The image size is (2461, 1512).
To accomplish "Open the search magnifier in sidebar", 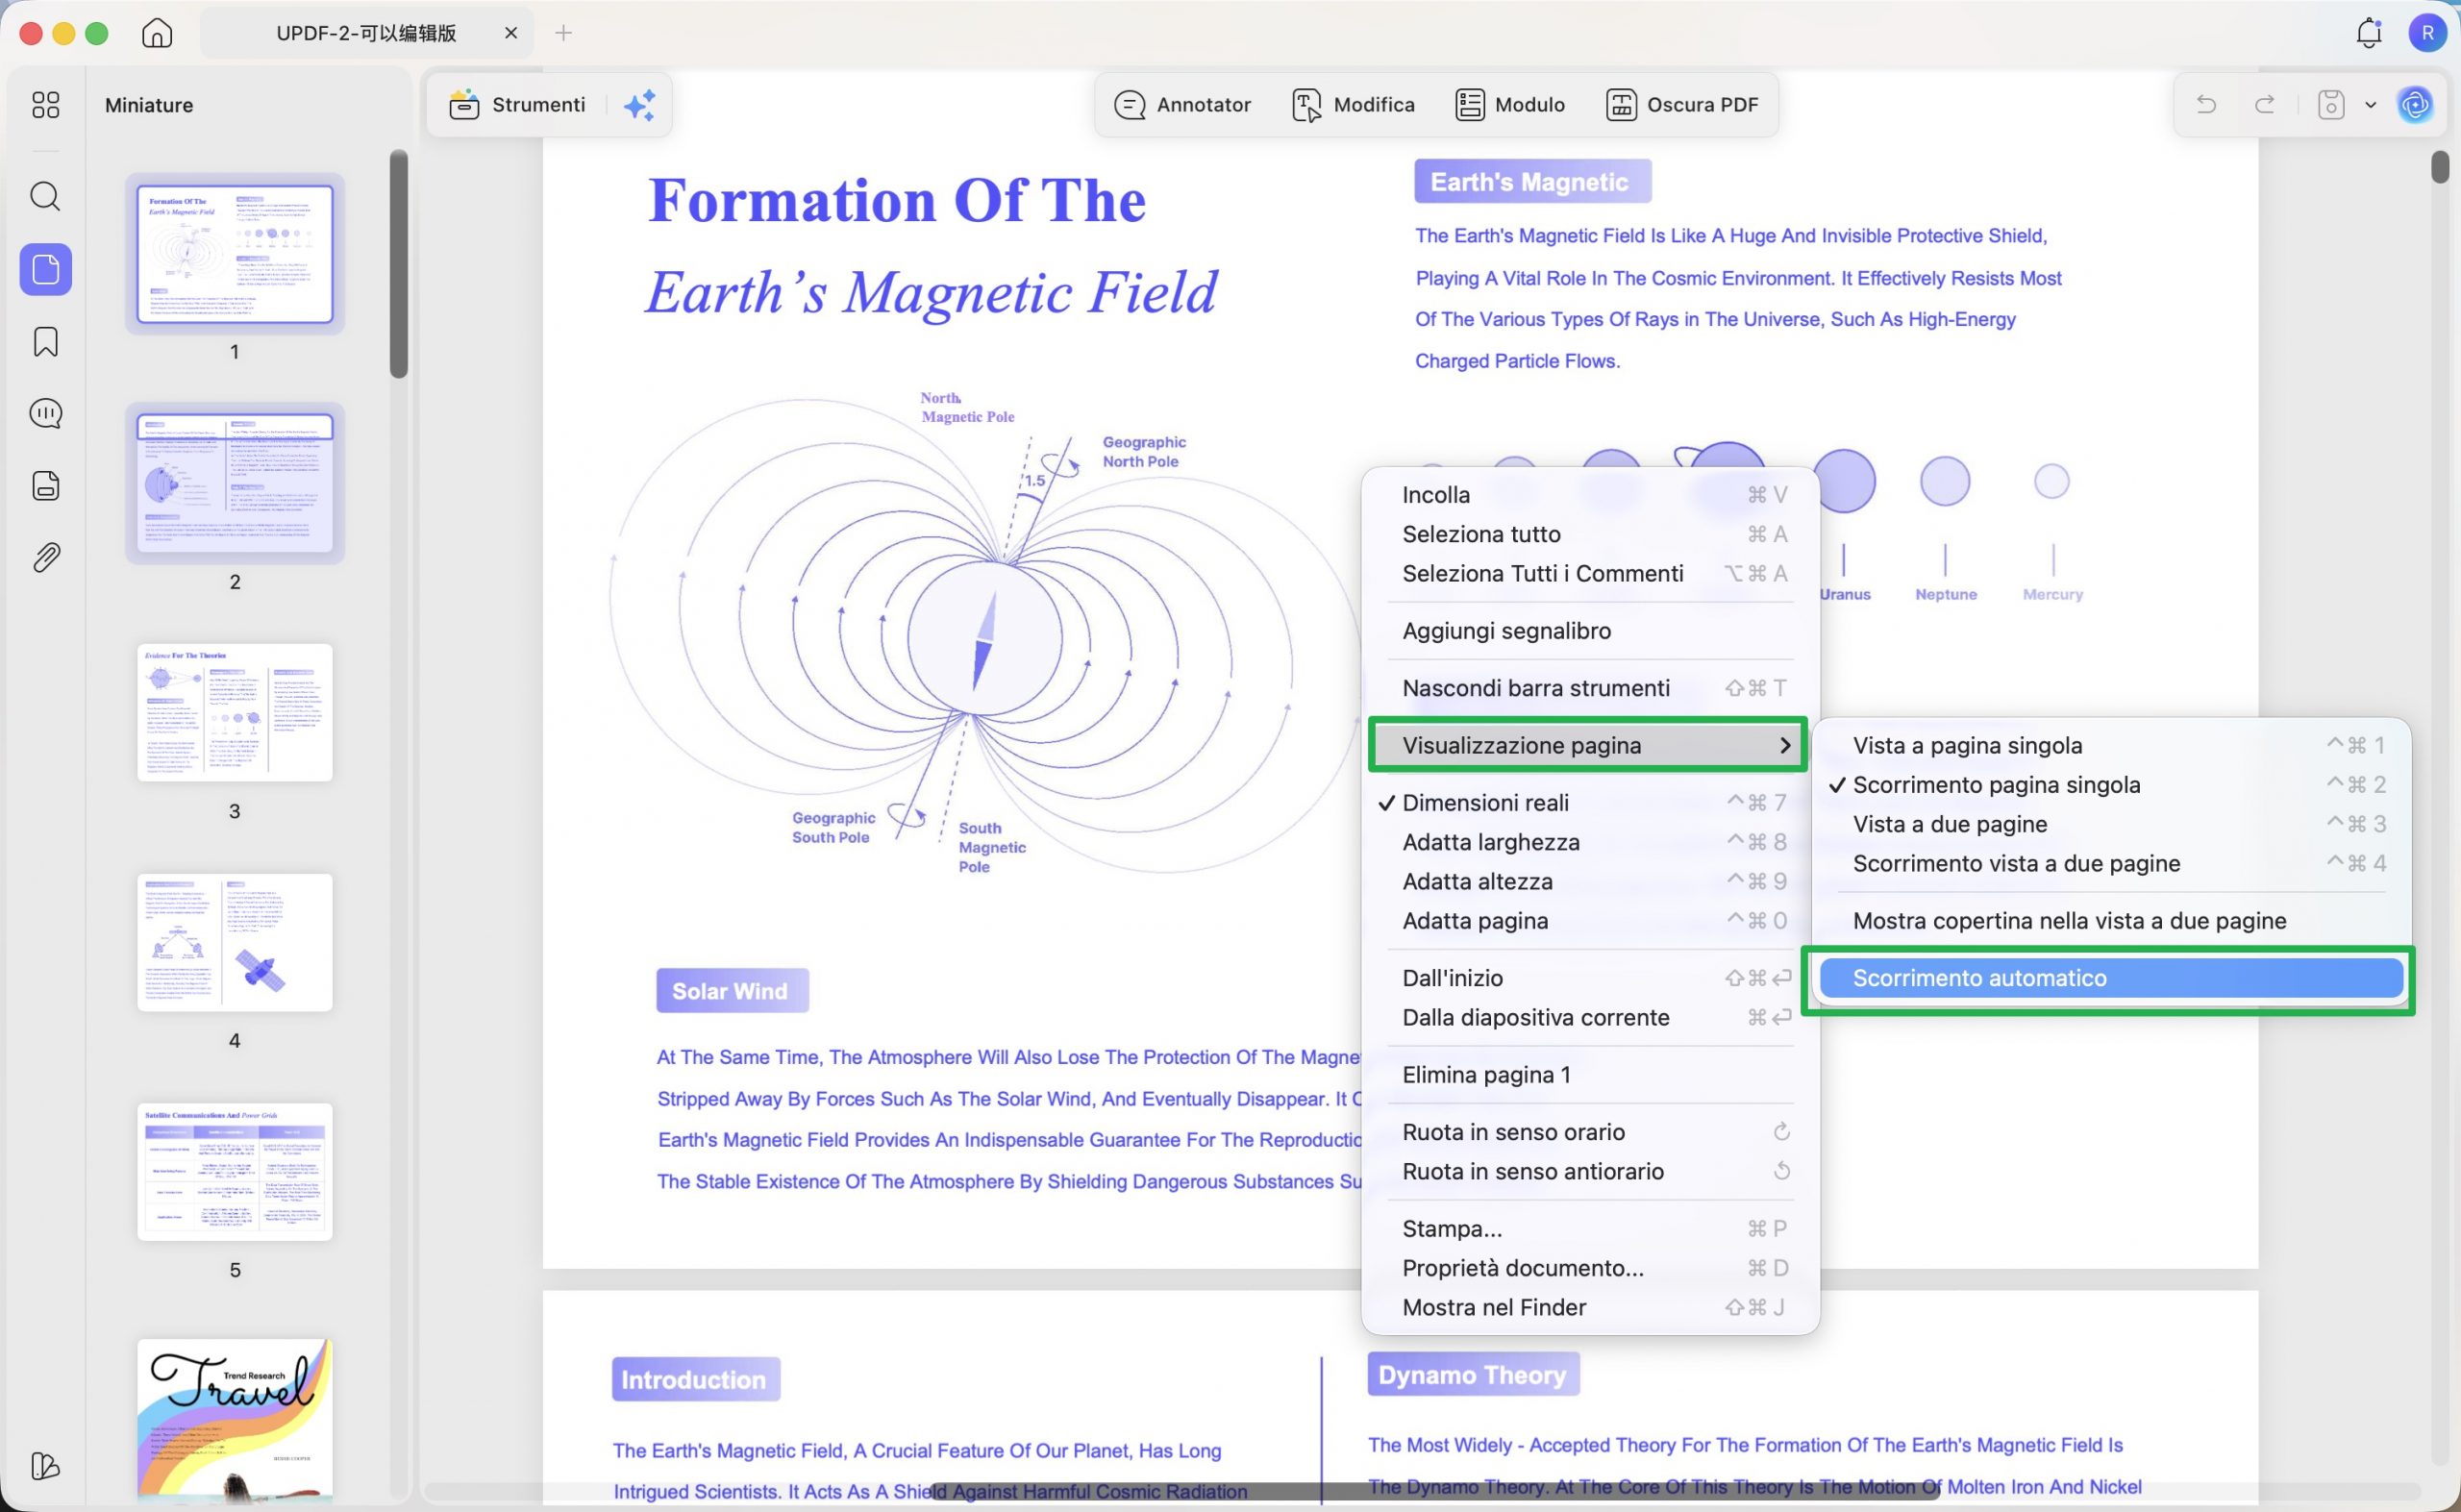I will (x=46, y=196).
